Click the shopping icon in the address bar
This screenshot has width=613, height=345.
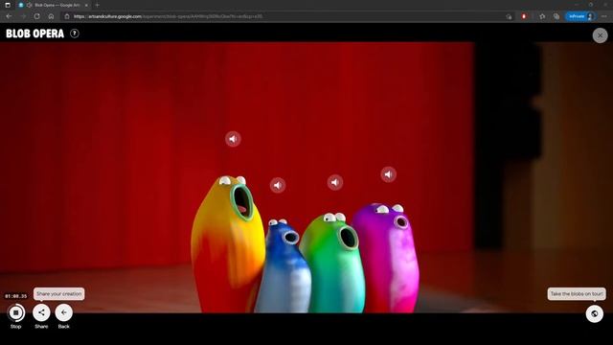point(509,16)
